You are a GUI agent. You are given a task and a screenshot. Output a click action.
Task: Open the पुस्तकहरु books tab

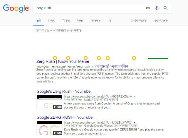point(95,21)
